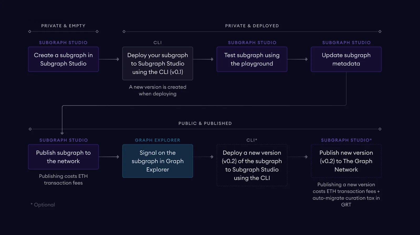Click the down arrowhead above Publish subgraph box

pos(62,133)
